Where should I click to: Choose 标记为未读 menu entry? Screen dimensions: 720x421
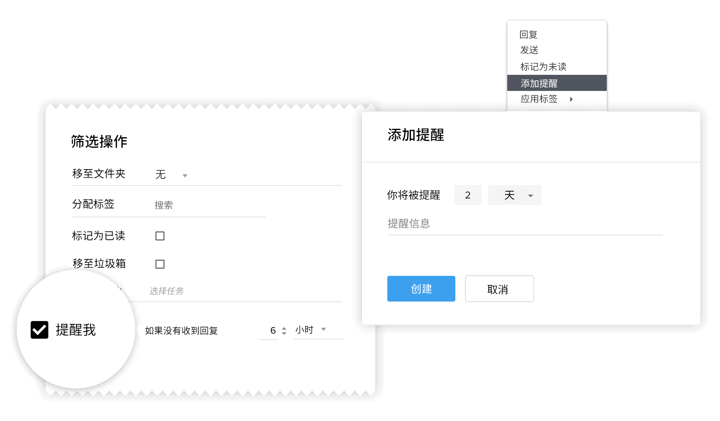pos(543,67)
